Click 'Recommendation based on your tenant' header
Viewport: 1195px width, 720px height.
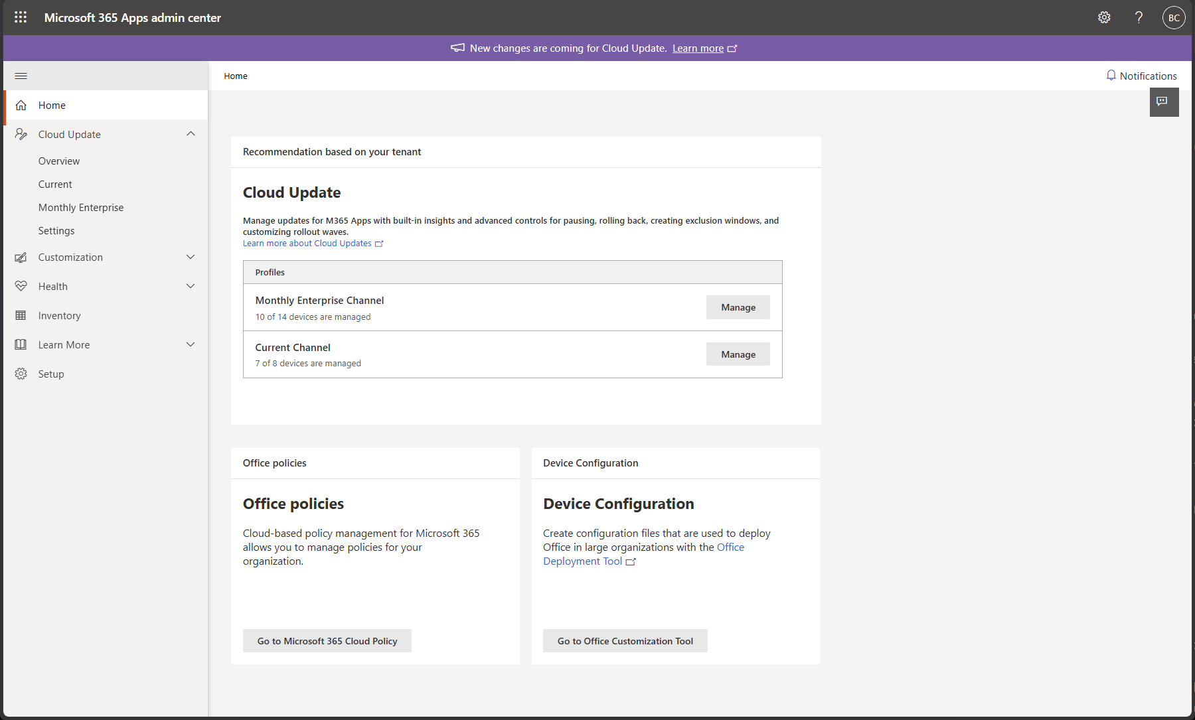(332, 152)
